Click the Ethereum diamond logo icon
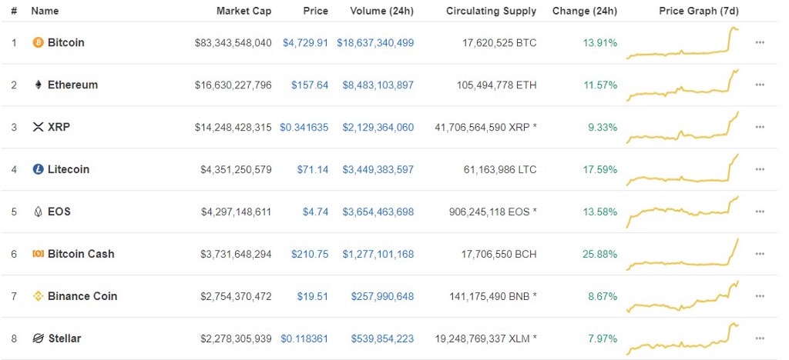 click(38, 85)
